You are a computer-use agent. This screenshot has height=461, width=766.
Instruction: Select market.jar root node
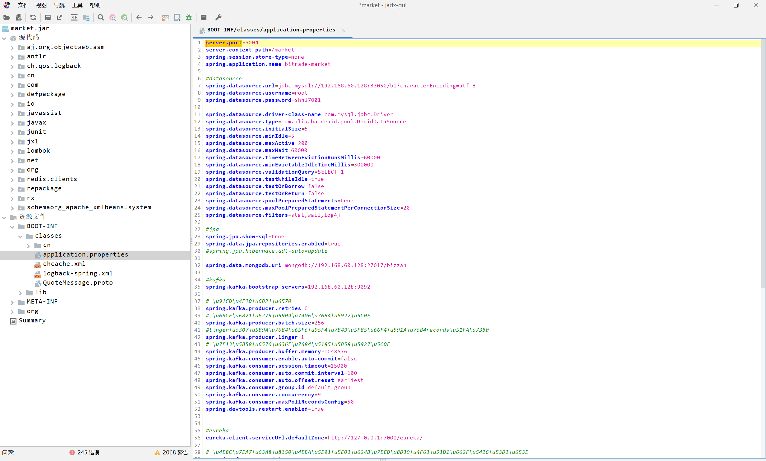point(30,28)
